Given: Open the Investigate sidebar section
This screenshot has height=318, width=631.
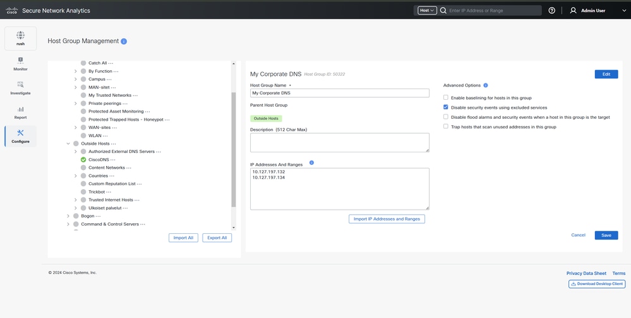Looking at the screenshot, I should [20, 88].
